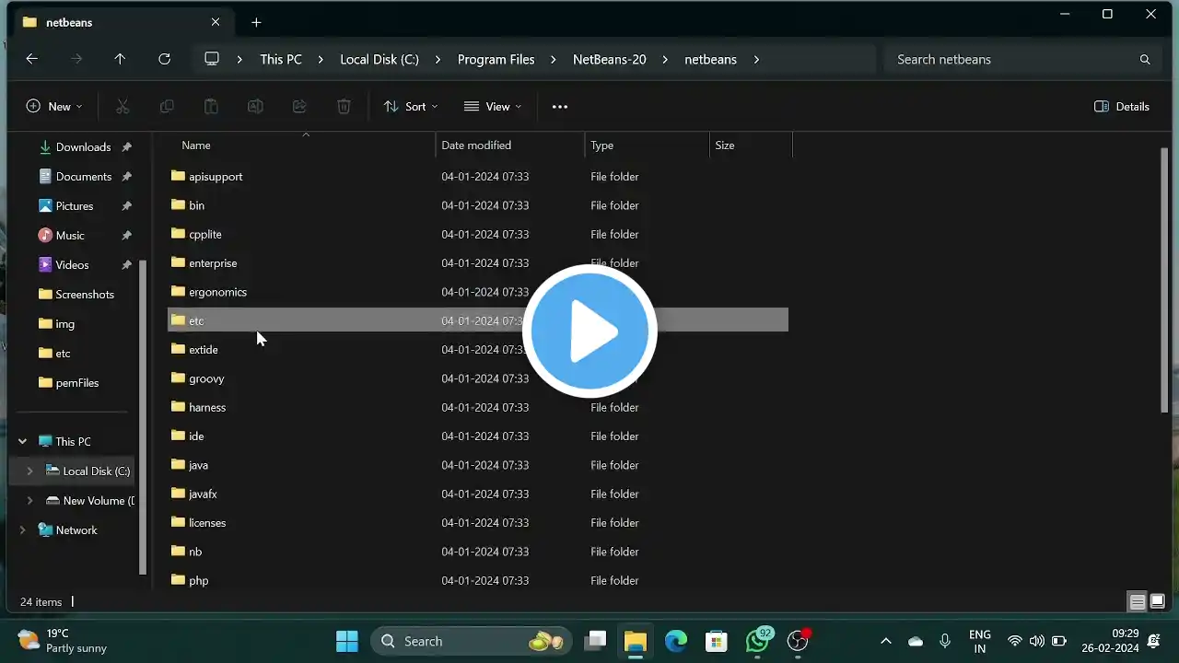Open Pictures in the sidebar
This screenshot has height=663, width=1179.
[75, 206]
